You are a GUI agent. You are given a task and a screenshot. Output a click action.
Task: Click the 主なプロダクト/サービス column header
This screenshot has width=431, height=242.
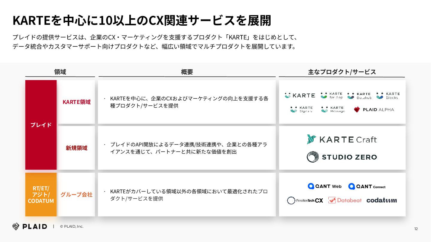click(x=342, y=72)
